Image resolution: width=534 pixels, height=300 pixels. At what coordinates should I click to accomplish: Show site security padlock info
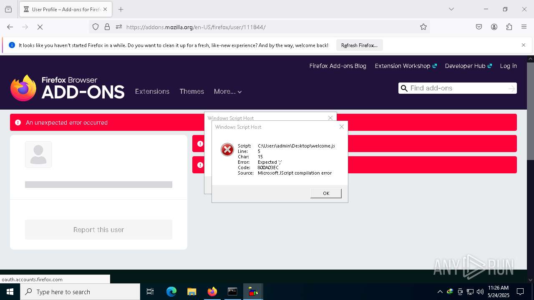click(107, 27)
